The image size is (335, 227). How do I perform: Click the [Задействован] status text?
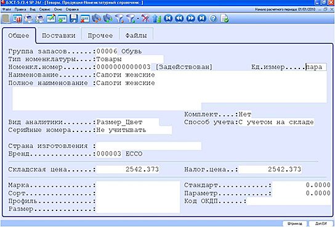[x=184, y=67]
